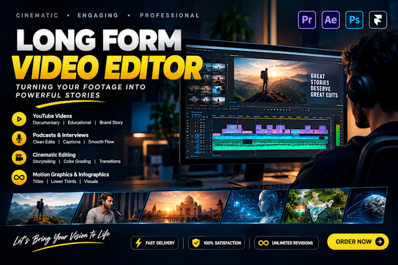Click the "Storytelling" label

(x=44, y=161)
